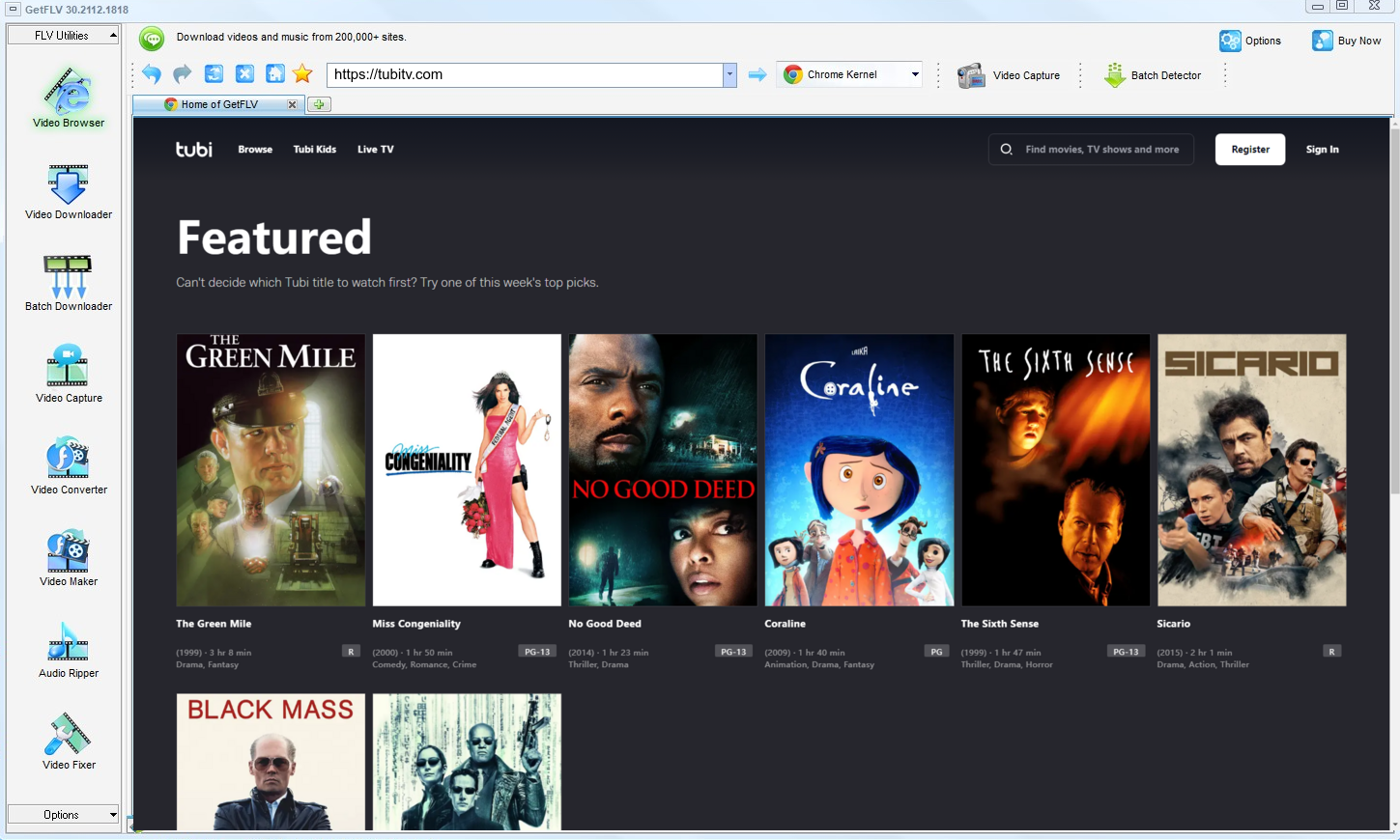Add page to favorites star

[302, 74]
